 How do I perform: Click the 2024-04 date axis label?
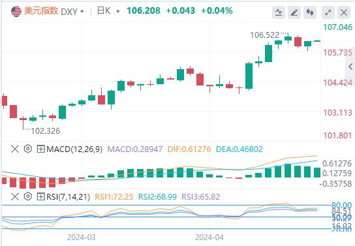pos(209,238)
